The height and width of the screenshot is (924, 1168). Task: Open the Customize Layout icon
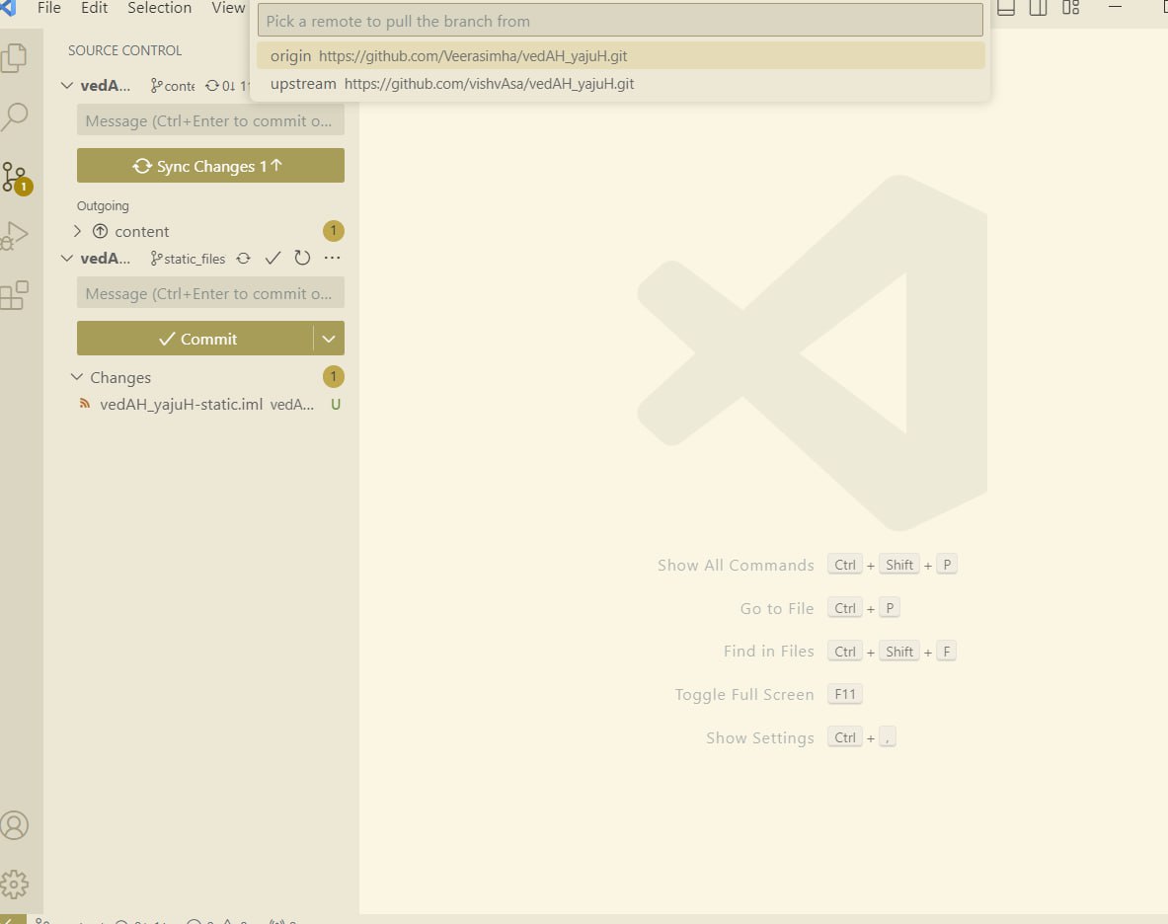tap(1071, 8)
